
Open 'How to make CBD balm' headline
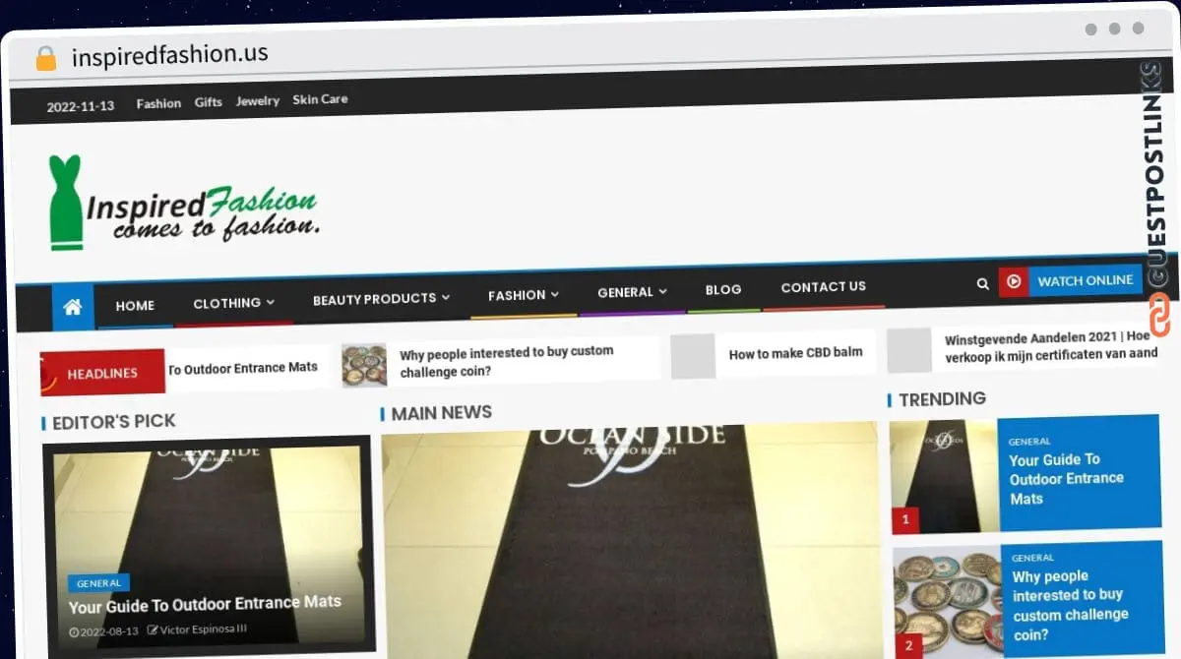tap(795, 353)
